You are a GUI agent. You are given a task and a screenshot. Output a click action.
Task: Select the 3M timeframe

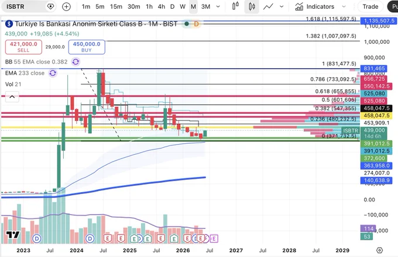pos(205,6)
